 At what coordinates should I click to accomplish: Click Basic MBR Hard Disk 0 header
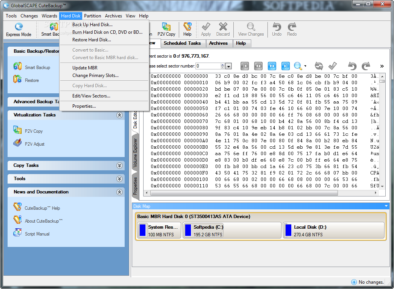194,216
